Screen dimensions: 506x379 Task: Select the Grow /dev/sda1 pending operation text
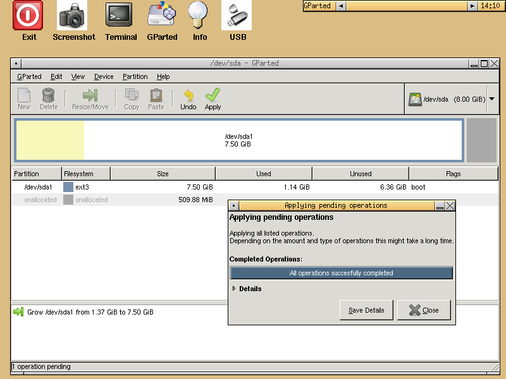(90, 312)
